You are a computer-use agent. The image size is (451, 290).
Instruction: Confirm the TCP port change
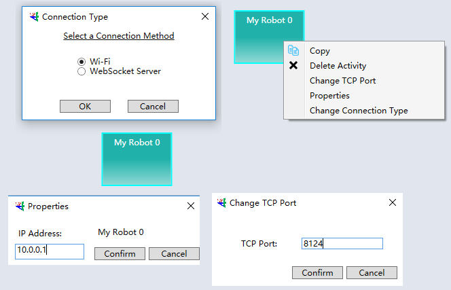pyautogui.click(x=317, y=273)
